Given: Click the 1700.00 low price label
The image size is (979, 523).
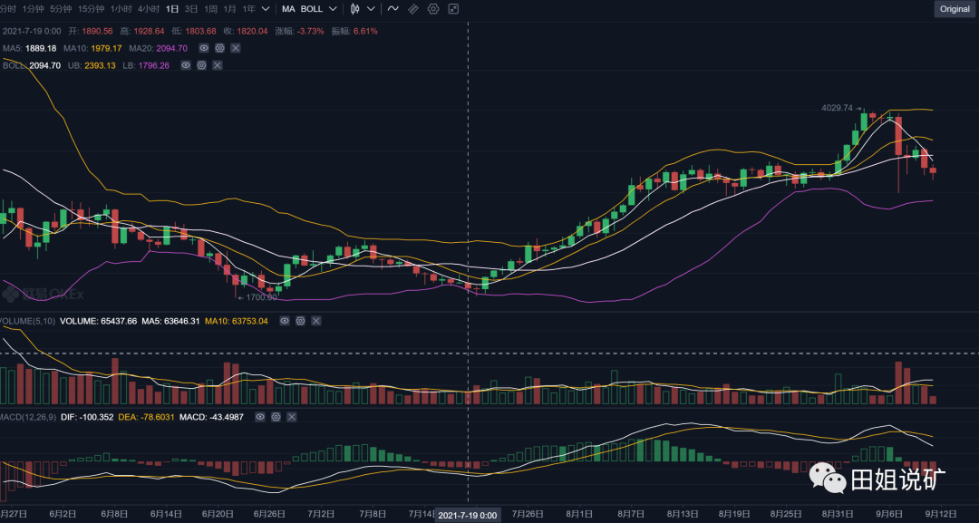Looking at the screenshot, I should coord(262,297).
